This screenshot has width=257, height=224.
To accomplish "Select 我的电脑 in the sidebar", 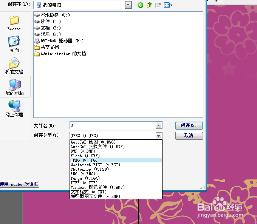I will [15, 87].
